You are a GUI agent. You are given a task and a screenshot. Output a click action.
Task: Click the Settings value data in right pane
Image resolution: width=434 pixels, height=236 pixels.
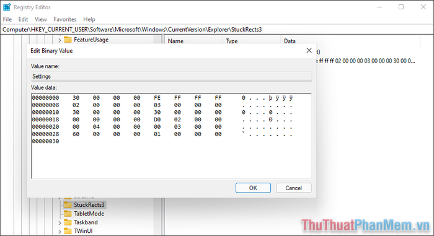[x=366, y=61]
